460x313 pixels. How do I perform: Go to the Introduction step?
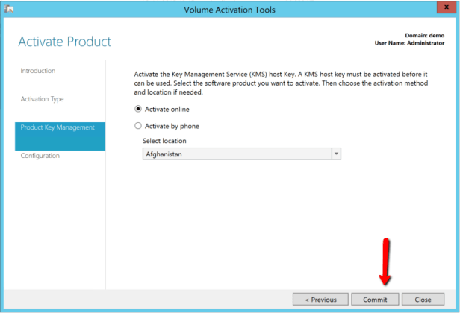point(38,71)
